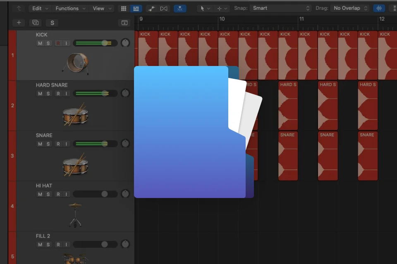Mute the HI HAT track

coord(40,194)
